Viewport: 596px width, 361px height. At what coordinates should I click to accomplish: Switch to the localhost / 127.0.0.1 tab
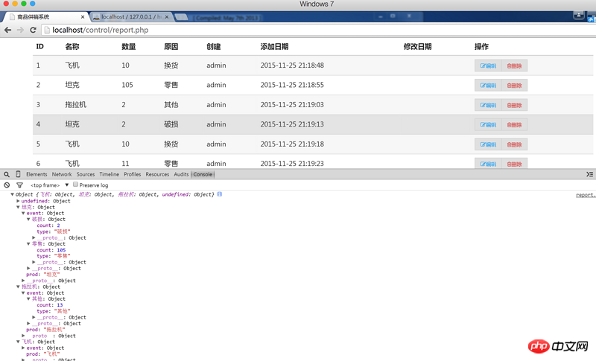click(x=131, y=17)
